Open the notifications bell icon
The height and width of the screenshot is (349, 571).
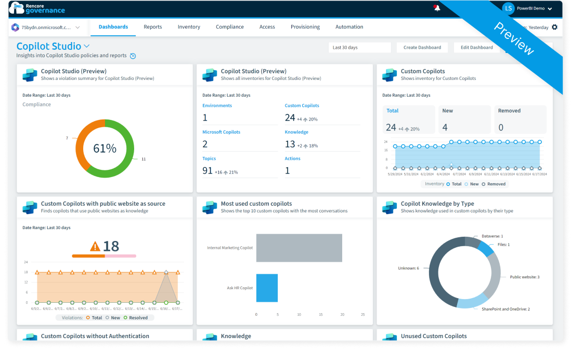437,8
